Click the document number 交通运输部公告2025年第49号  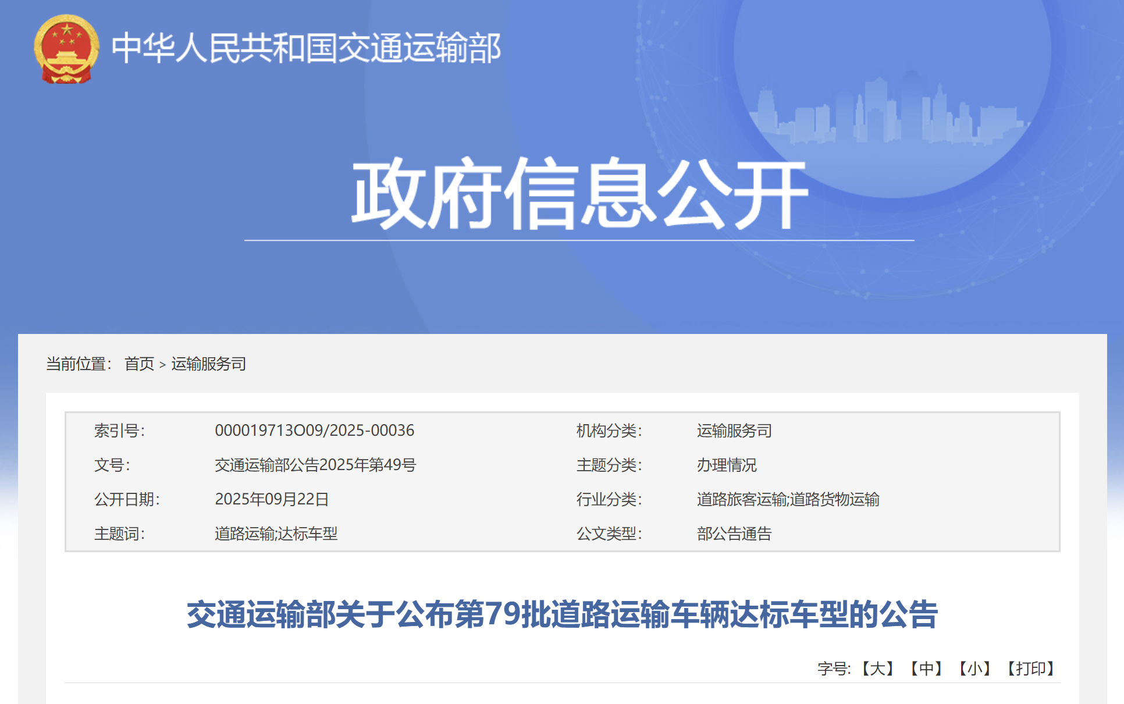pos(315,465)
